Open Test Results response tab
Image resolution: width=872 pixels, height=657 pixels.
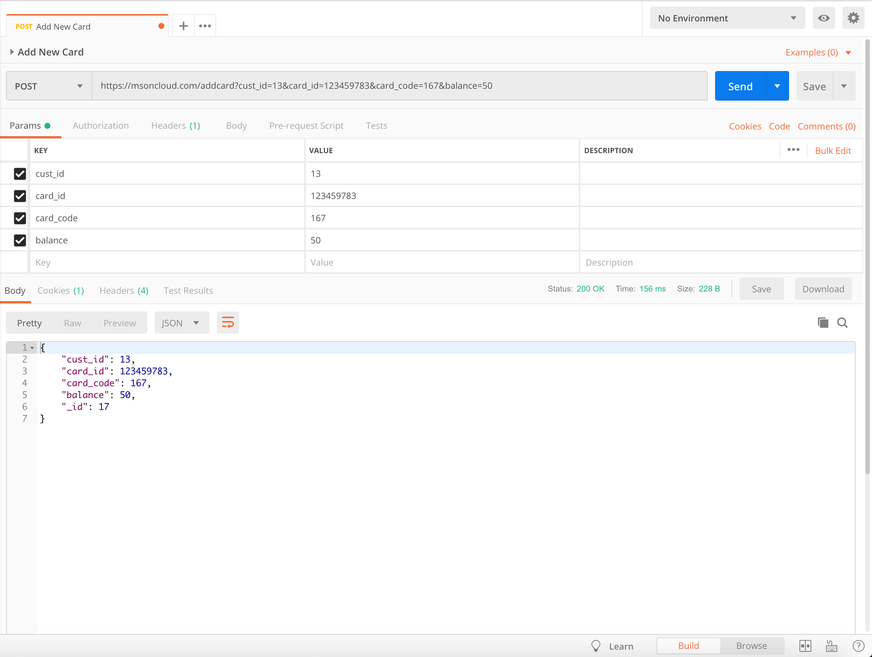(x=188, y=290)
